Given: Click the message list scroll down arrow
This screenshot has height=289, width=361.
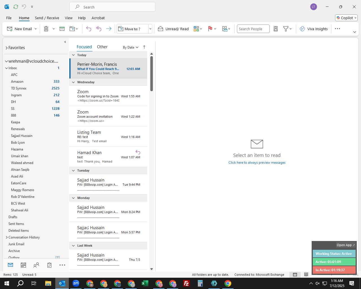Looking at the screenshot, I should coord(151,269).
